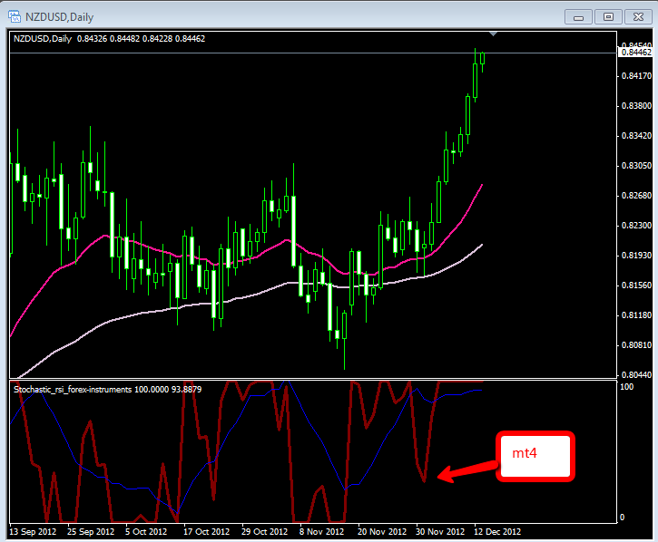The width and height of the screenshot is (658, 542).
Task: Click the 17 Oct 2012 date label
Action: tap(206, 531)
